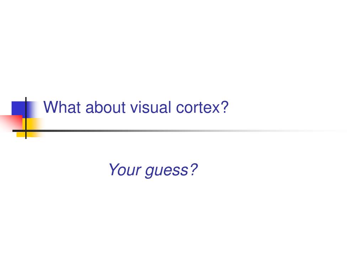Select the italic text 'Your guess?'
Viewport: 364px width, 273px height.
(x=153, y=170)
